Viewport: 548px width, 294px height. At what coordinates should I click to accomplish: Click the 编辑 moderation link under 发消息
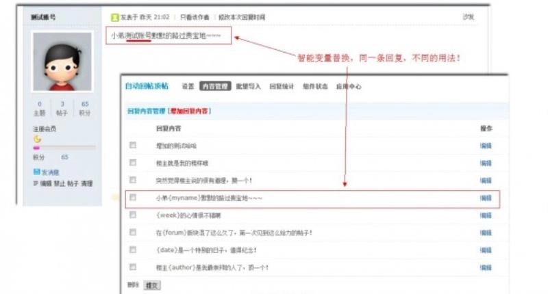coord(46,183)
